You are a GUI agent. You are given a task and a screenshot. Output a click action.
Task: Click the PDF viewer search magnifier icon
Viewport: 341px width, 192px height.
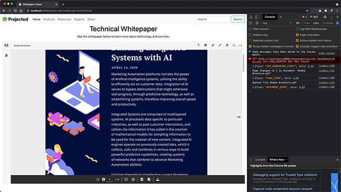click(234, 45)
